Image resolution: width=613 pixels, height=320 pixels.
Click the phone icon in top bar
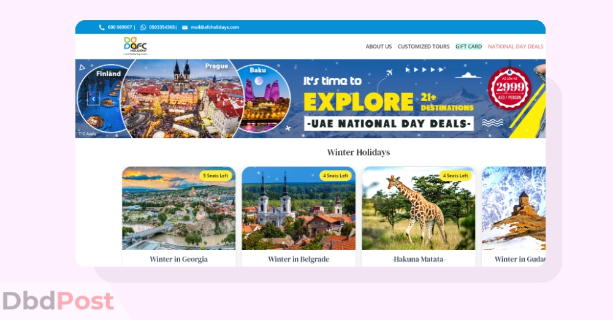[102, 28]
